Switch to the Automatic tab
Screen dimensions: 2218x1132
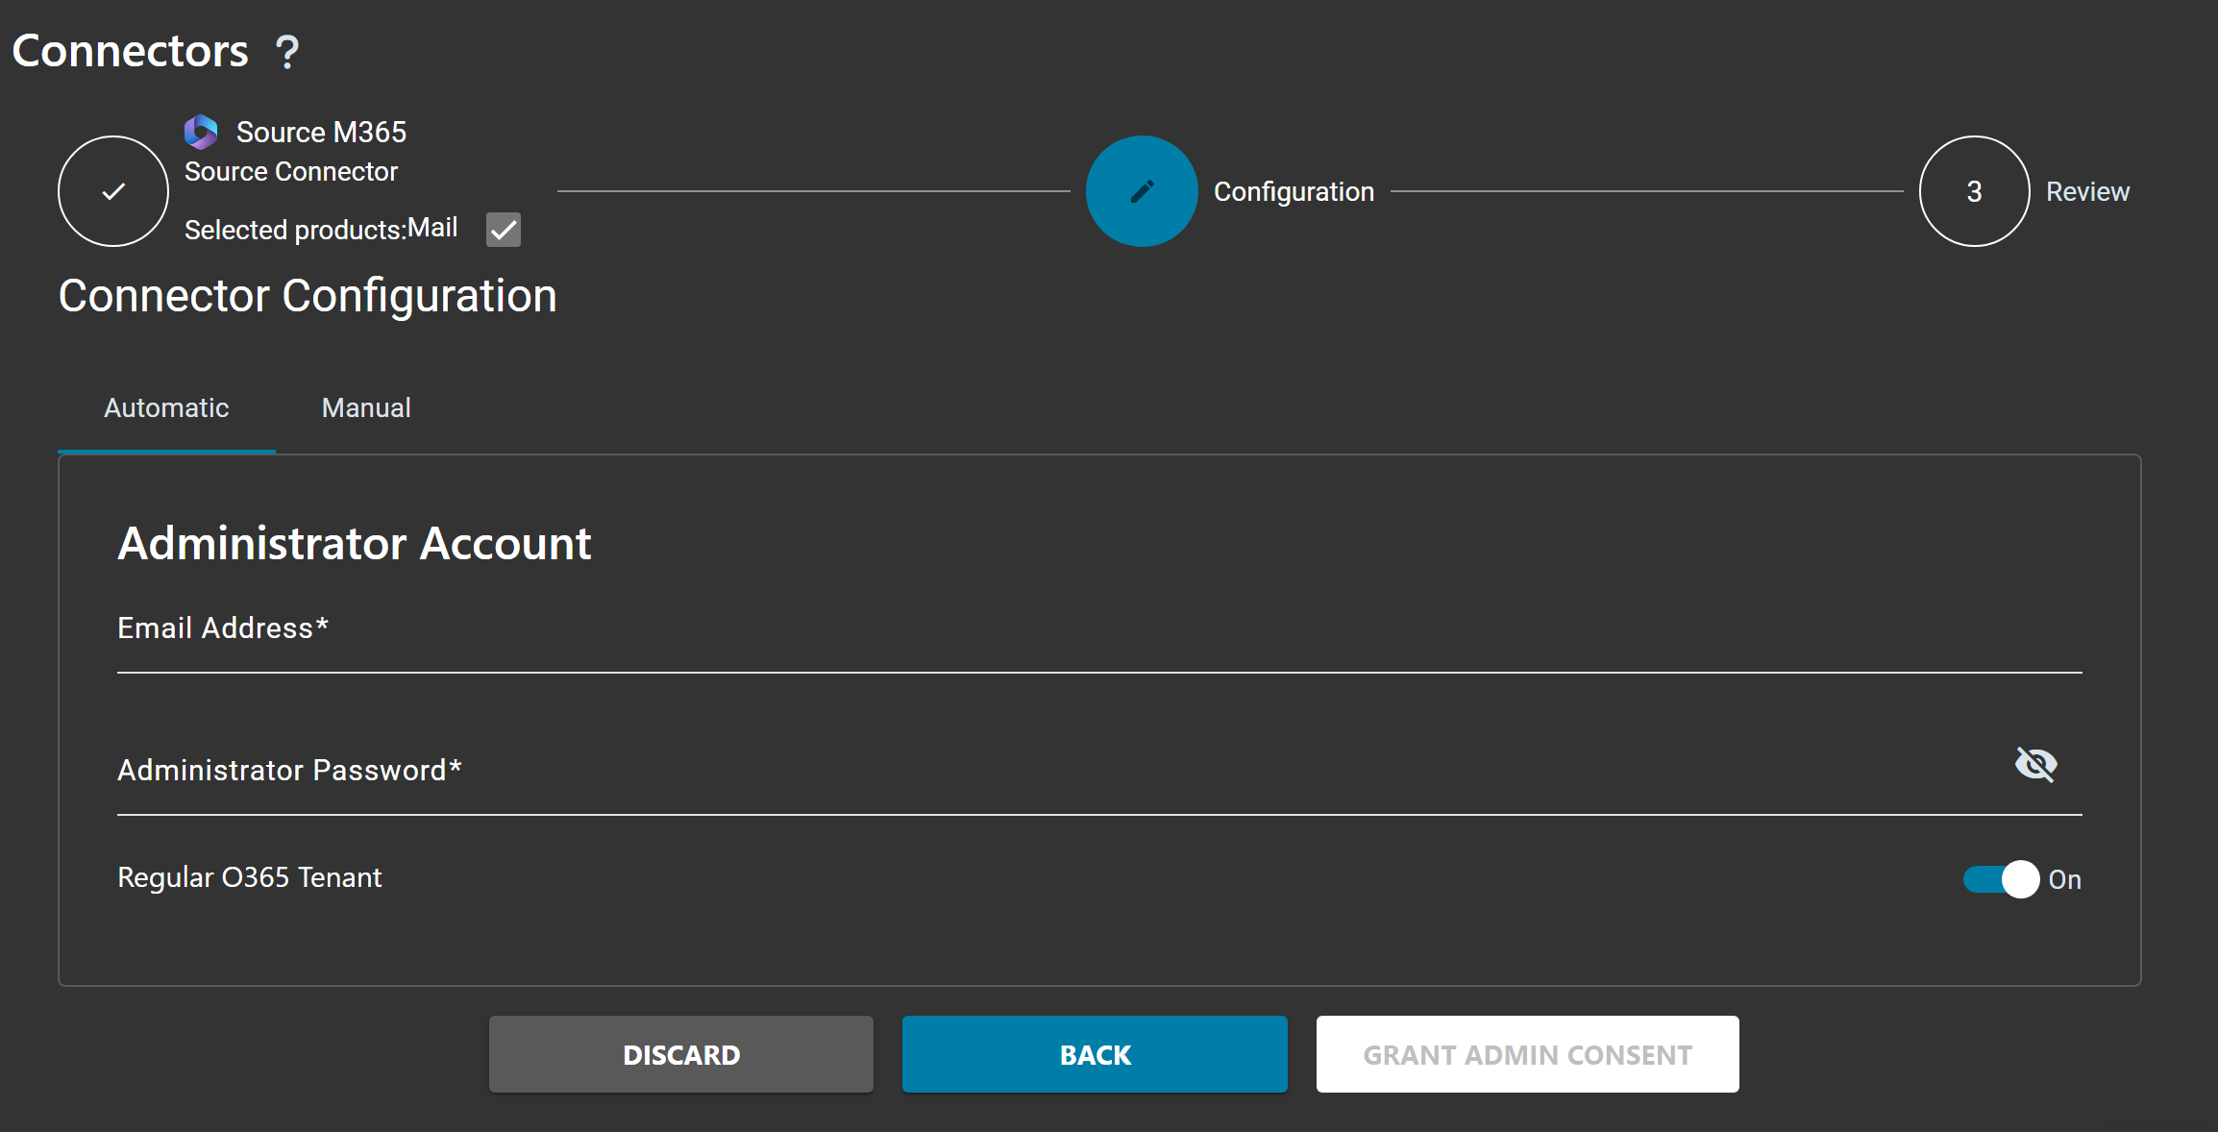(x=166, y=408)
